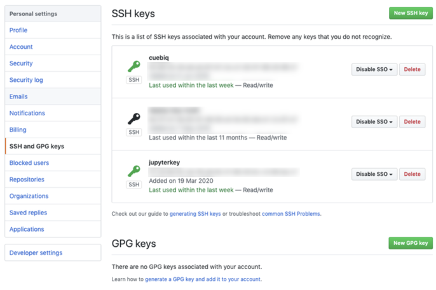Open the generating SSH keys guide link
This screenshot has height=290, width=436.
pyautogui.click(x=195, y=214)
